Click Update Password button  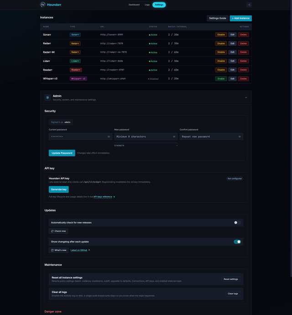[62, 153]
